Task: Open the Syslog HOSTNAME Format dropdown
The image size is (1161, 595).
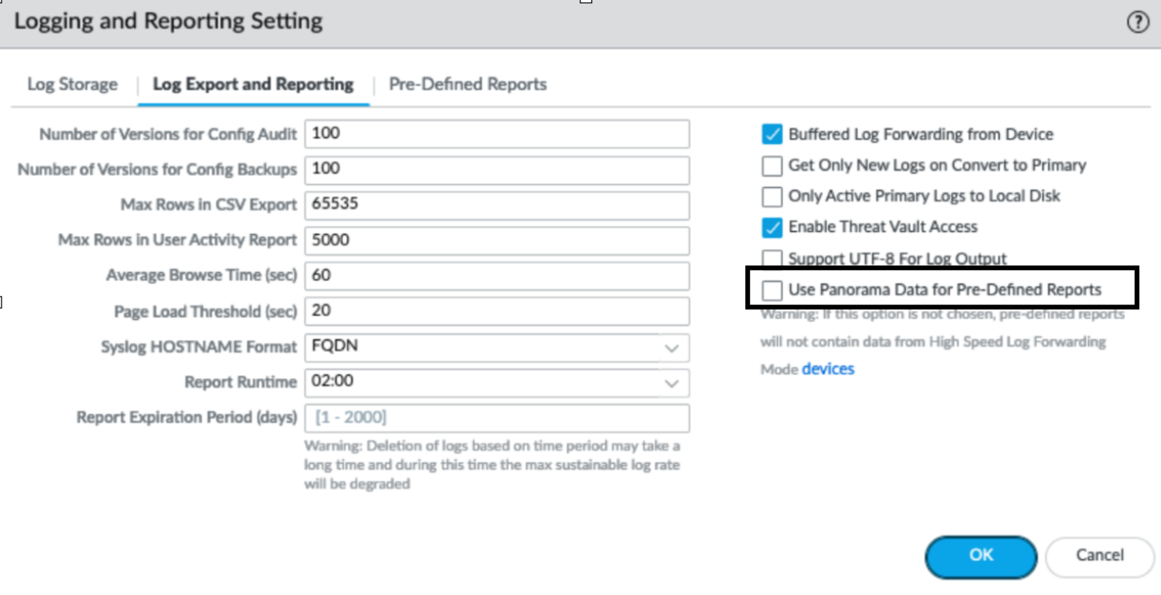Action: pyautogui.click(x=672, y=348)
